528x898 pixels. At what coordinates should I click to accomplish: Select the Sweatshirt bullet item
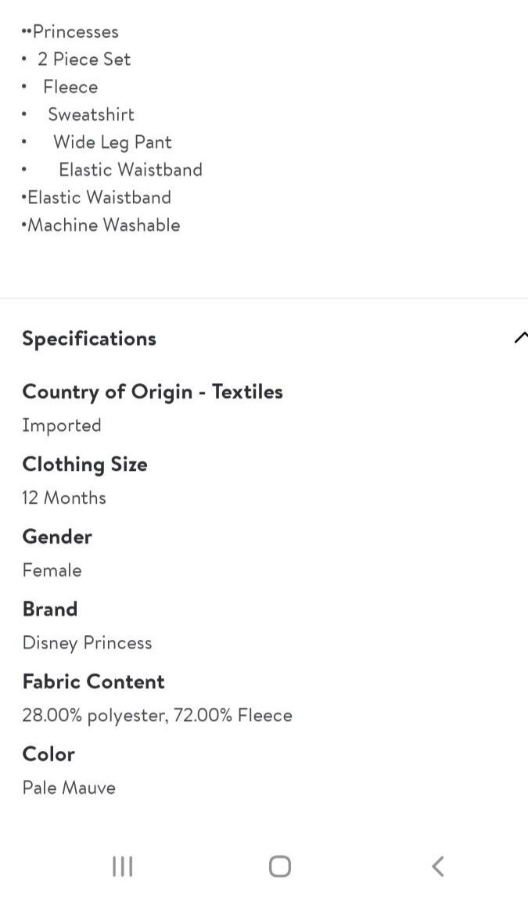(x=91, y=114)
